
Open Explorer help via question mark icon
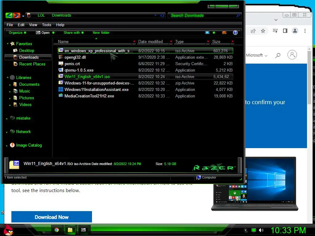(235, 33)
